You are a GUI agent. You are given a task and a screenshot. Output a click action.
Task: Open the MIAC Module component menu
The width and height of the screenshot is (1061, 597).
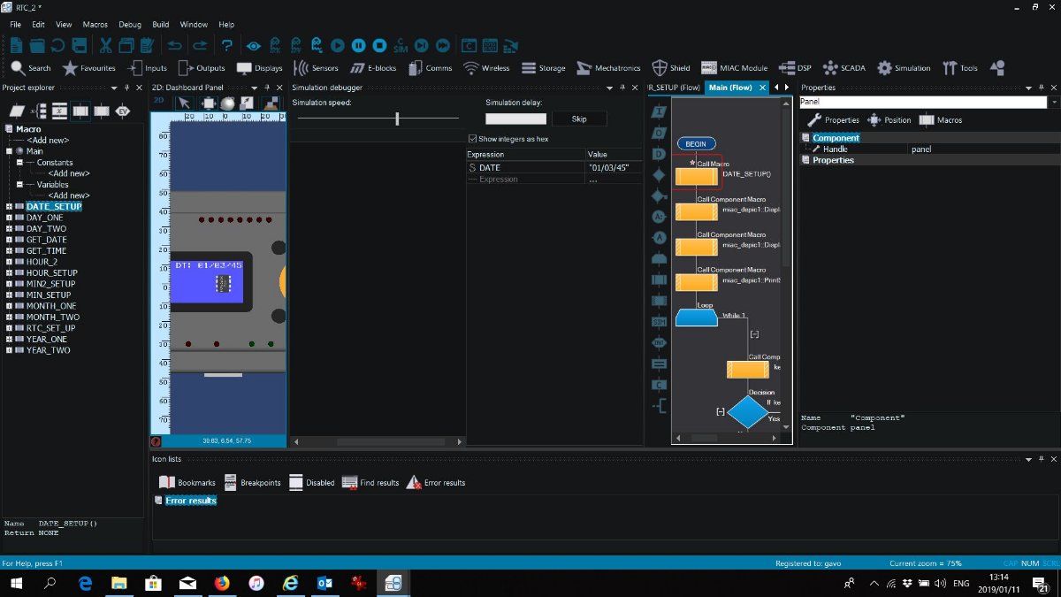(x=734, y=68)
